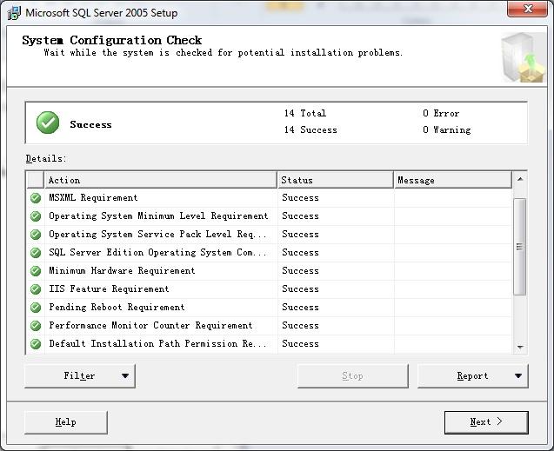Viewport: 554px width, 451px height.
Task: Select the Operating System Minimum Level Requirement row
Action: 158,216
